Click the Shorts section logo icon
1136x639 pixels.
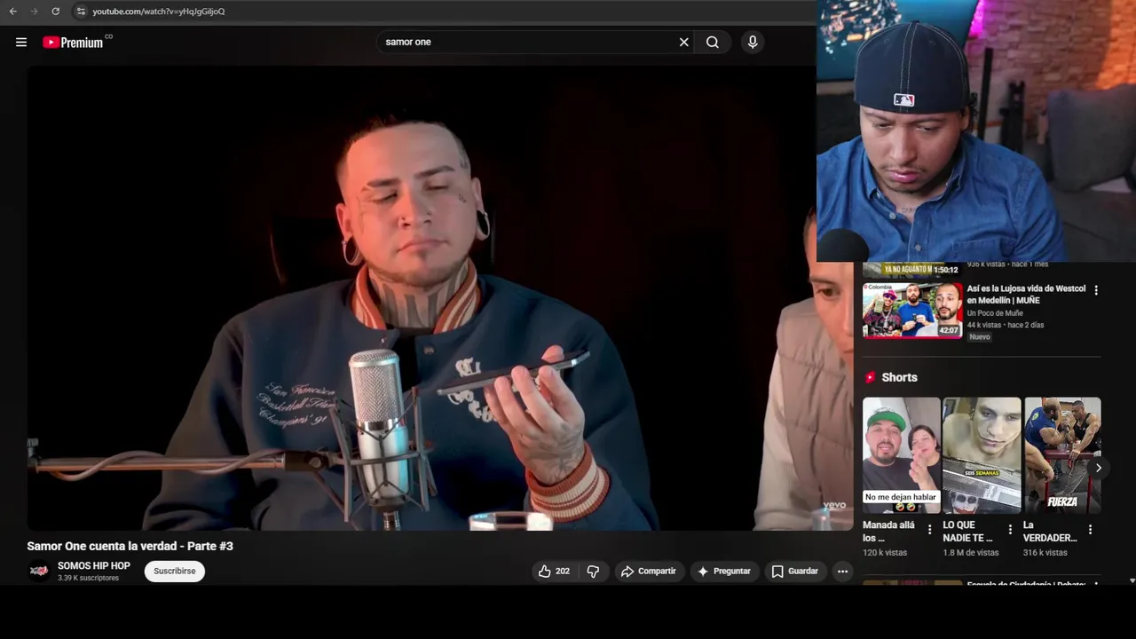tap(871, 377)
